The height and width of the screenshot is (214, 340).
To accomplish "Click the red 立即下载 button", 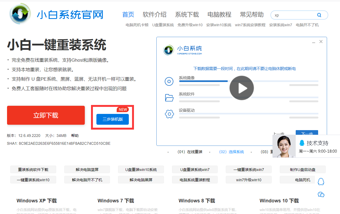I will pos(46,115).
